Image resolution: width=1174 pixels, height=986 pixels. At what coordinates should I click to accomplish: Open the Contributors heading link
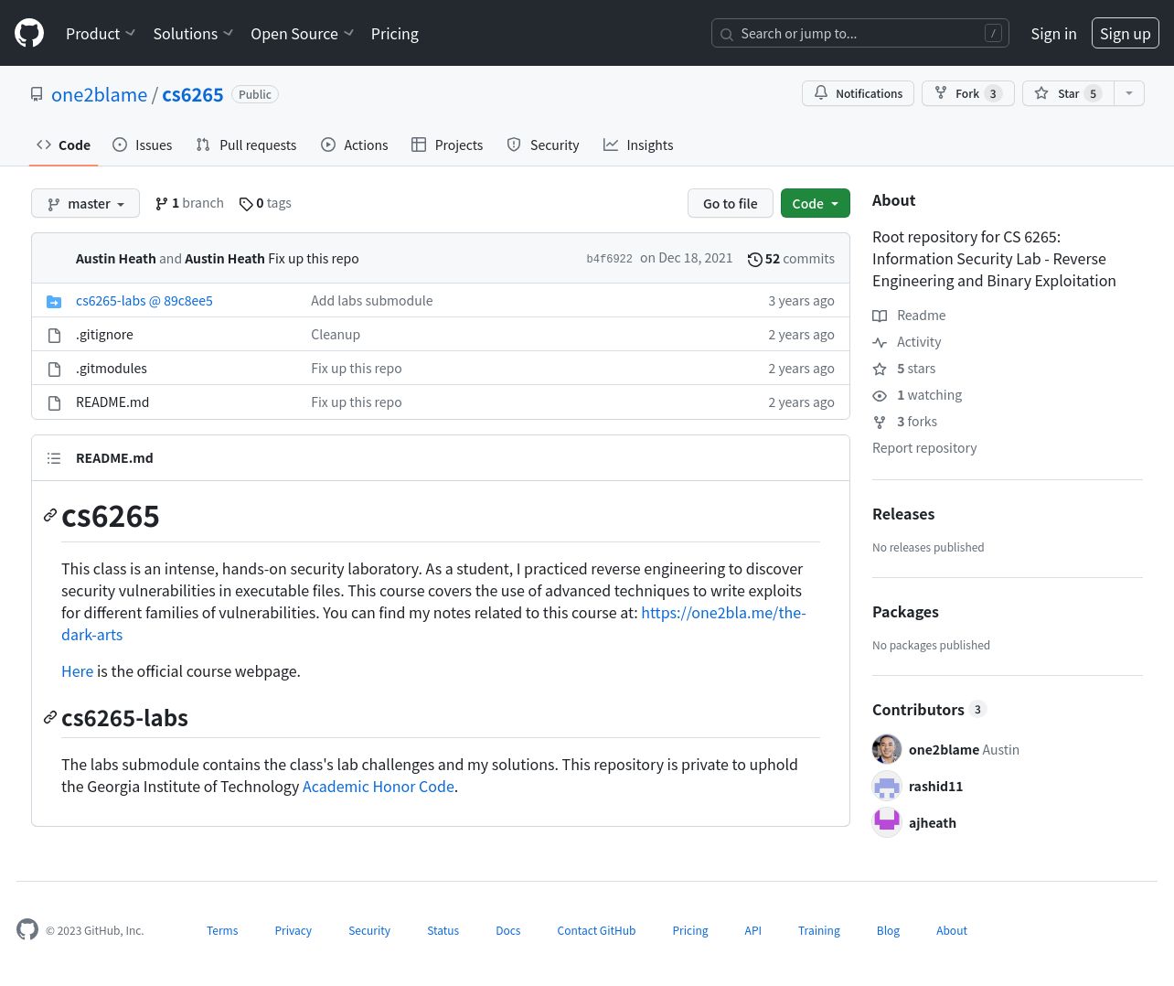coord(929,710)
